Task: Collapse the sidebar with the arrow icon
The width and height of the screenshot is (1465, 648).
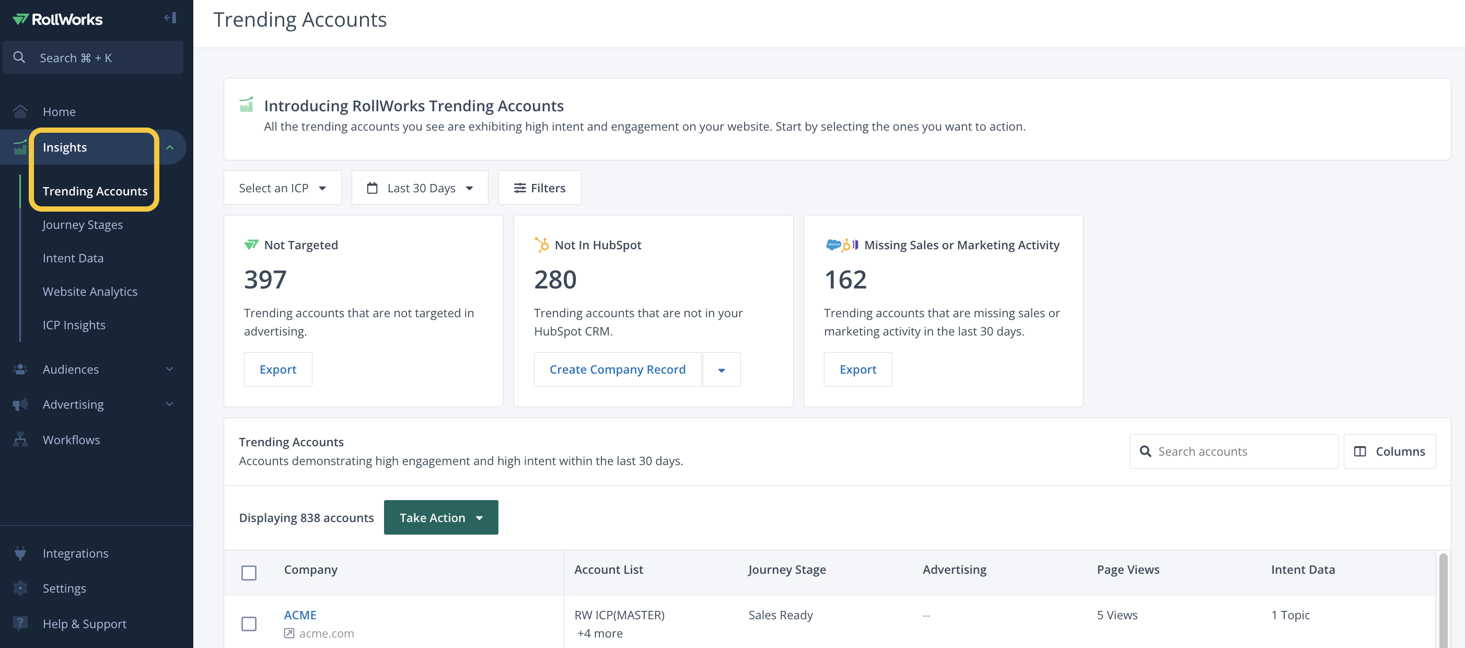Action: click(170, 18)
